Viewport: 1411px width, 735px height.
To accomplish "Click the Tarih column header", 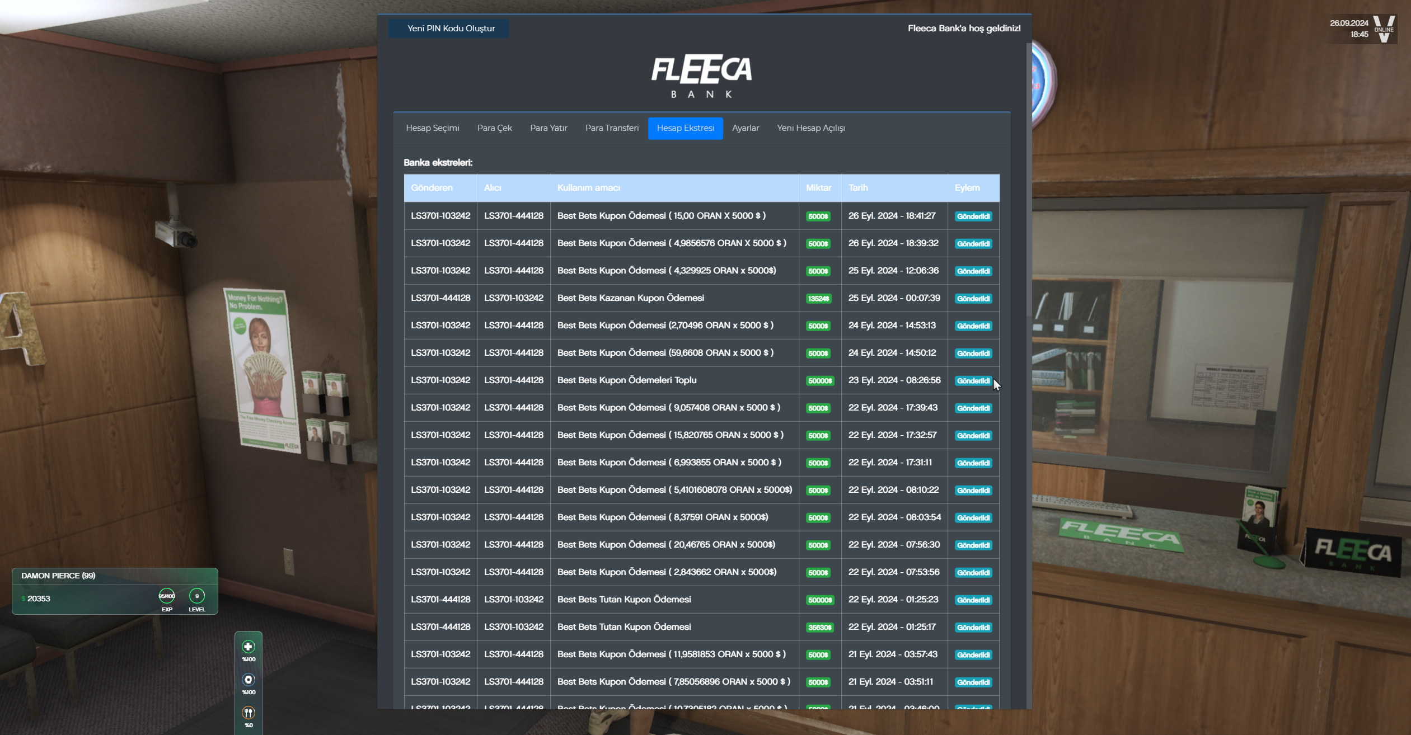I will [x=858, y=188].
